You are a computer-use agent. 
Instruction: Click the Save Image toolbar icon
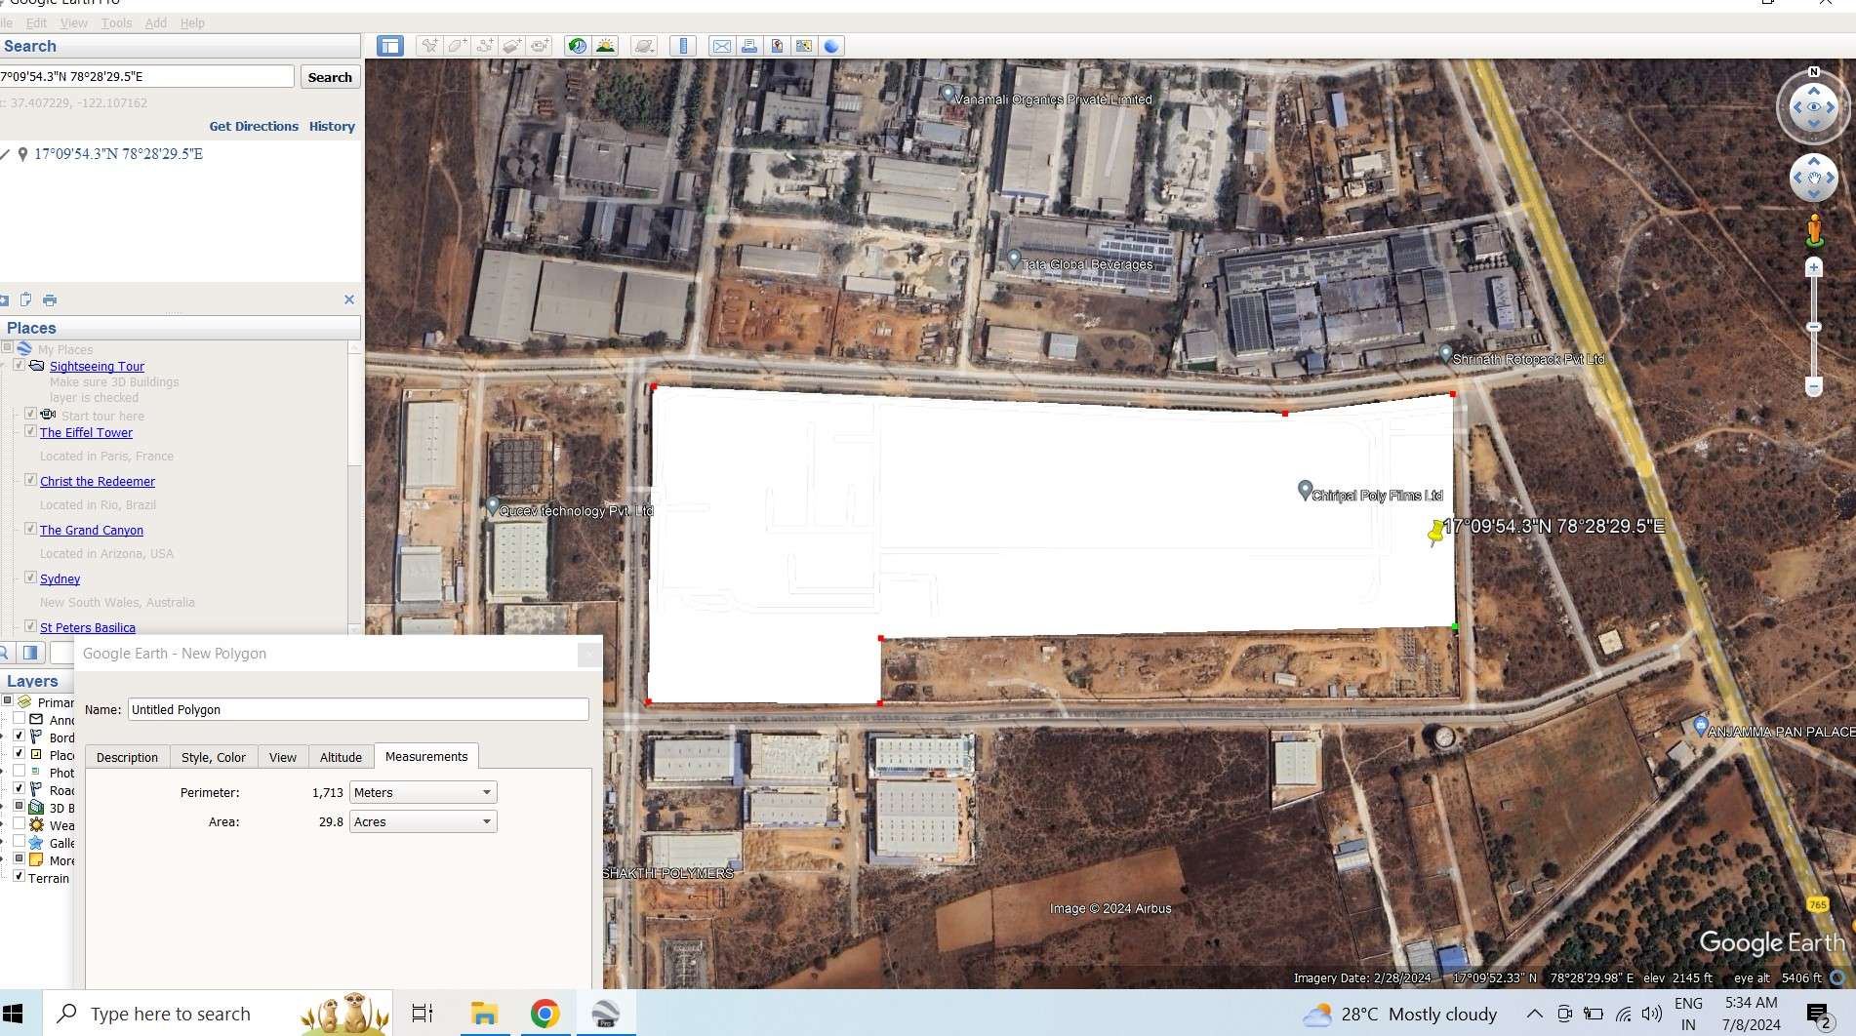point(803,46)
